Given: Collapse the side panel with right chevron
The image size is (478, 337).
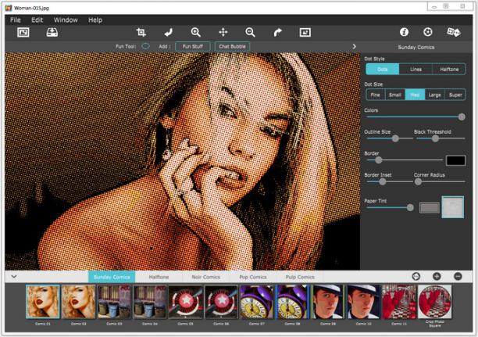Looking at the screenshot, I should (x=355, y=46).
